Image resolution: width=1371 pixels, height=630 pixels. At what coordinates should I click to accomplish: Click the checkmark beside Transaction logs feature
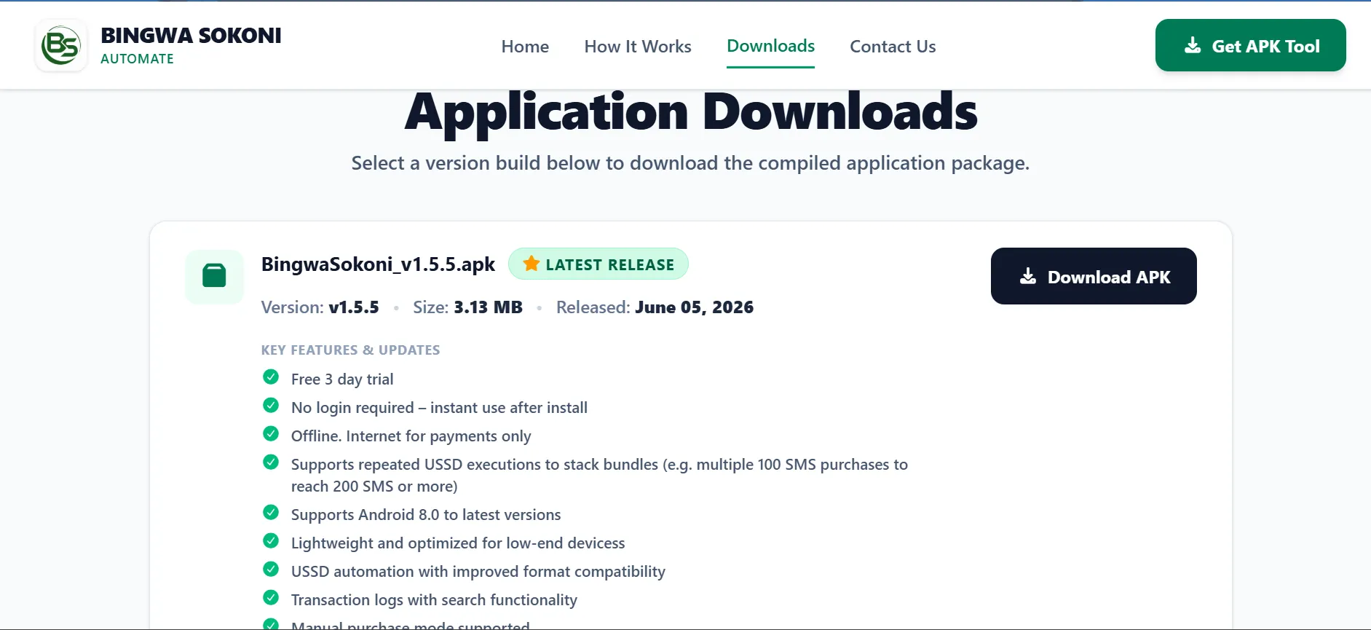click(x=271, y=597)
